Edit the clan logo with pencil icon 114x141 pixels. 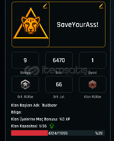coord(45,6)
